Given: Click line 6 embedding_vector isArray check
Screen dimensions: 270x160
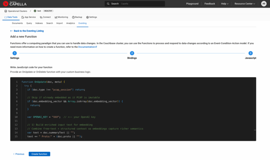Looking at the screenshot, I should click(x=75, y=101).
